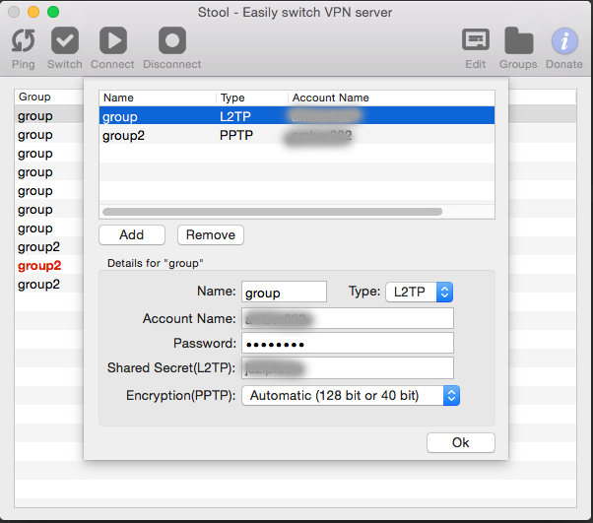
Task: Open the Type L2TP dropdown
Action: click(x=419, y=292)
